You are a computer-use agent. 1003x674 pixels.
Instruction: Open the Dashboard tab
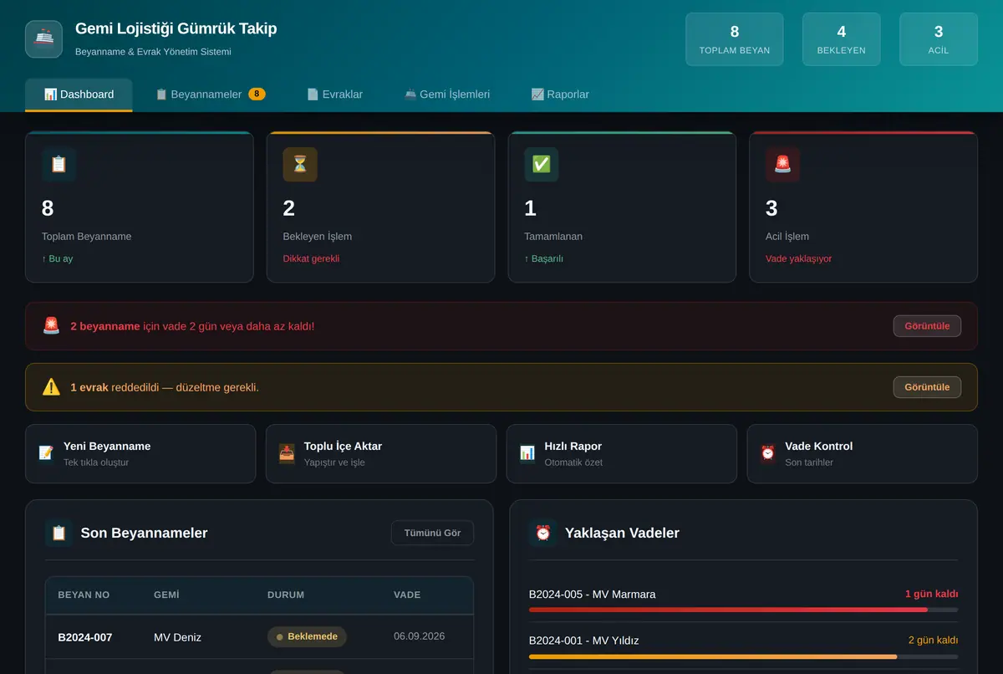click(79, 94)
